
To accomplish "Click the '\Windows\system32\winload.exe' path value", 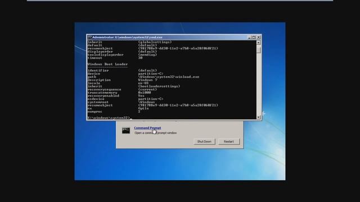I will coord(169,77).
